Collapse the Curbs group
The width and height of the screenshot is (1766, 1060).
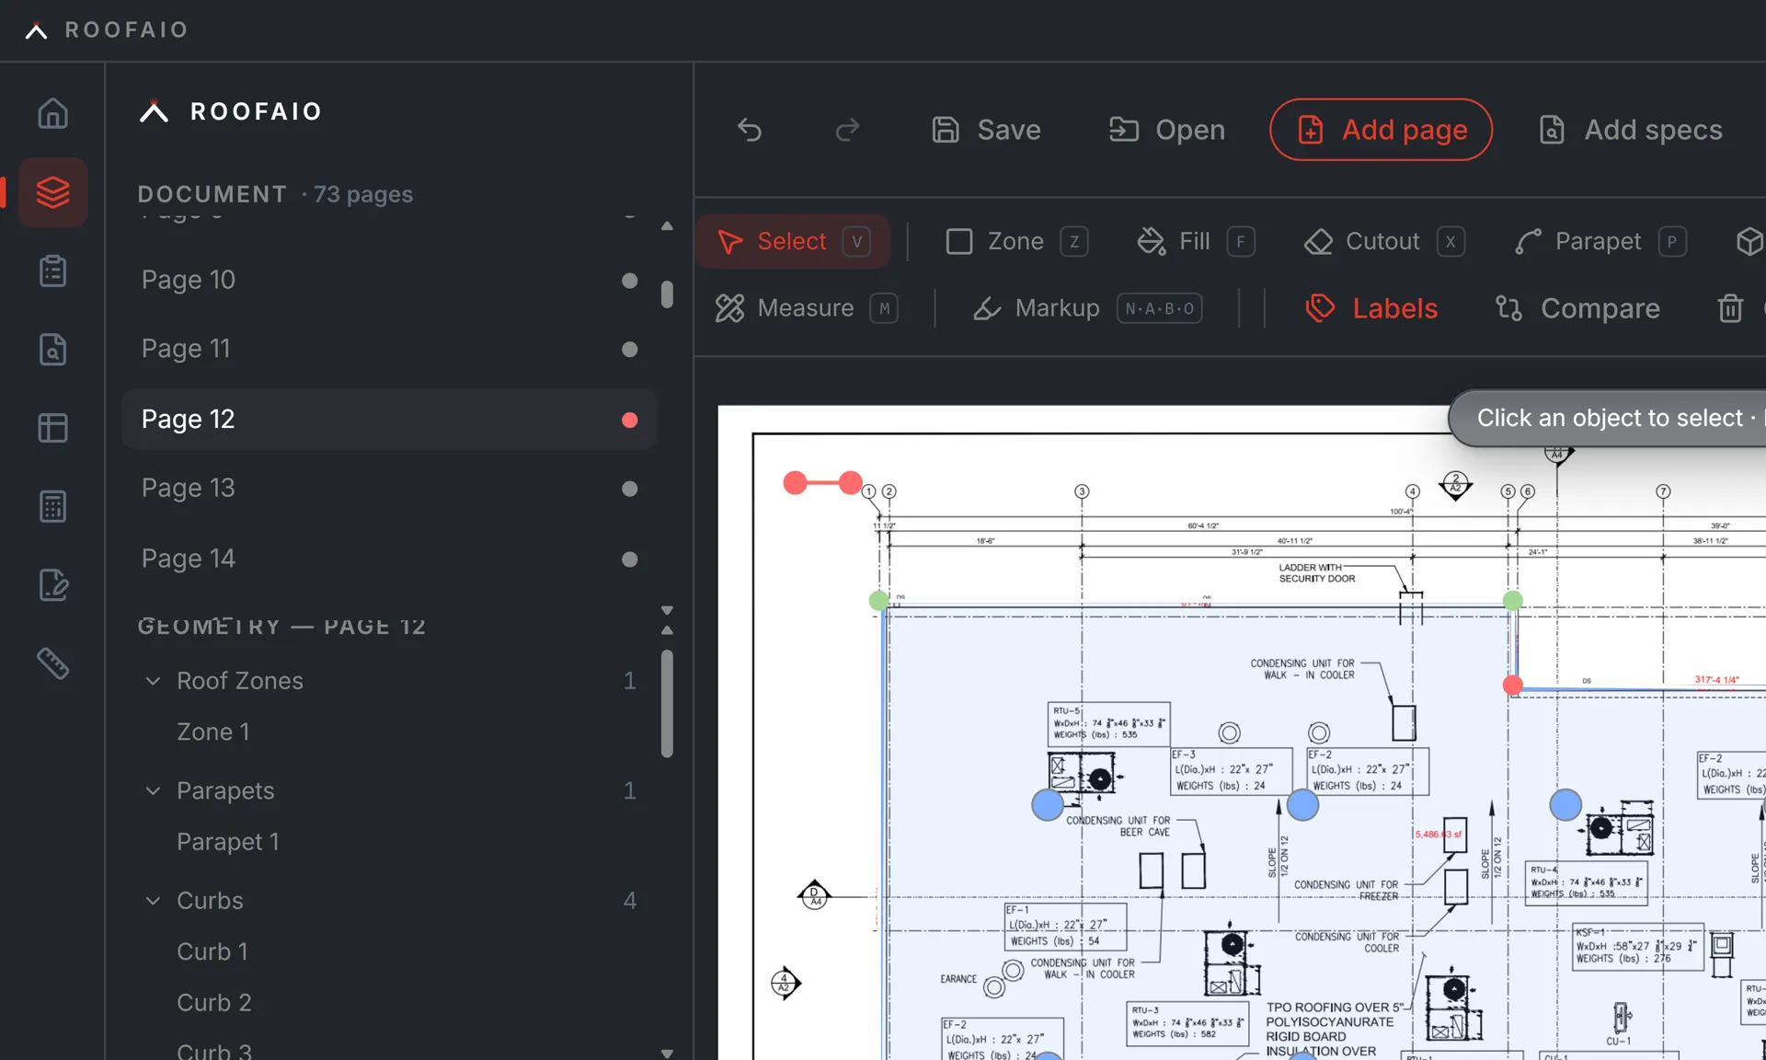tap(153, 901)
